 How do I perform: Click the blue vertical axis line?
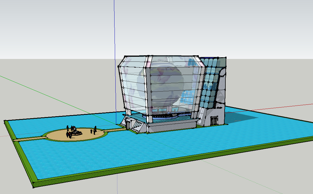[x=115, y=62]
